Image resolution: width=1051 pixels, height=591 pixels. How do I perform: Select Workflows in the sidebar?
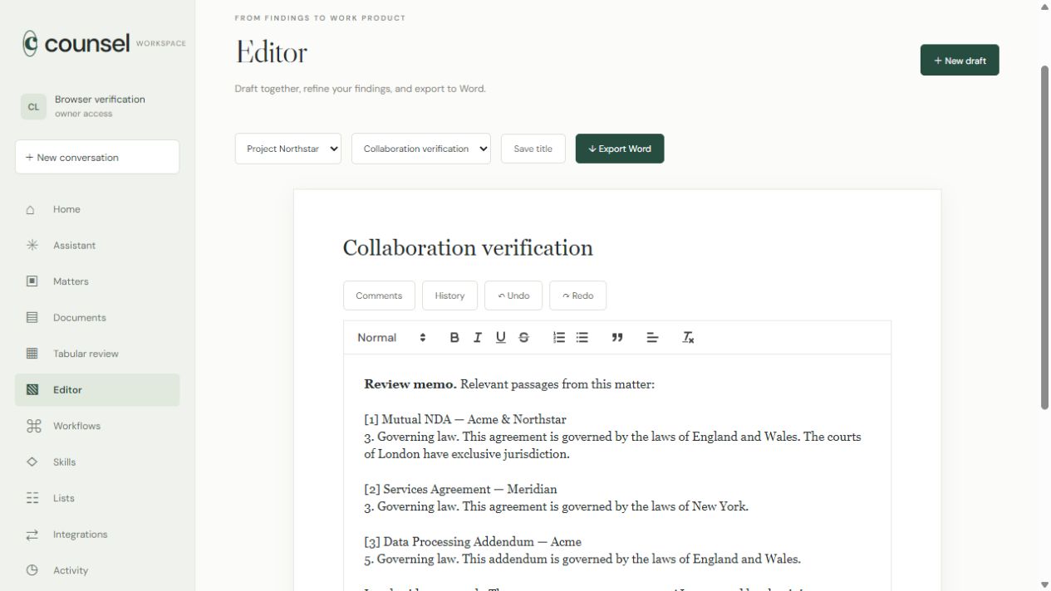point(97,426)
